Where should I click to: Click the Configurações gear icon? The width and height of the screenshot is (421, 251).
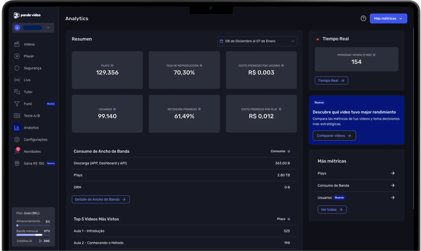tap(17, 140)
